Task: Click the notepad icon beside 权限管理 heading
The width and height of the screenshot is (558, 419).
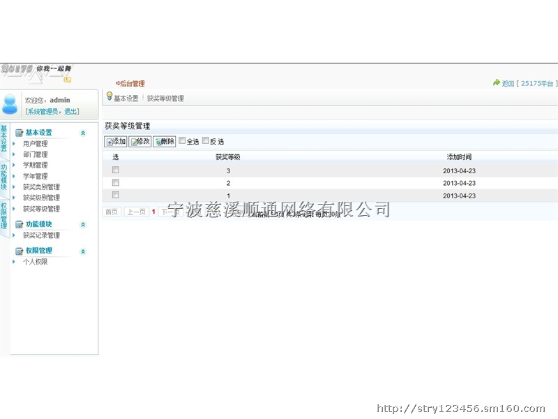Action: (x=20, y=251)
